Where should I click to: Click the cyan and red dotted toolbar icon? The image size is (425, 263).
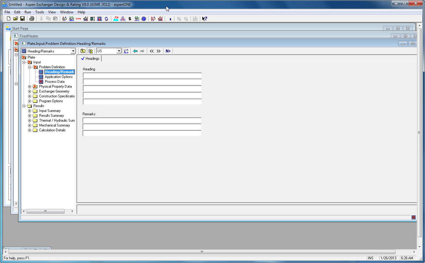(x=116, y=19)
